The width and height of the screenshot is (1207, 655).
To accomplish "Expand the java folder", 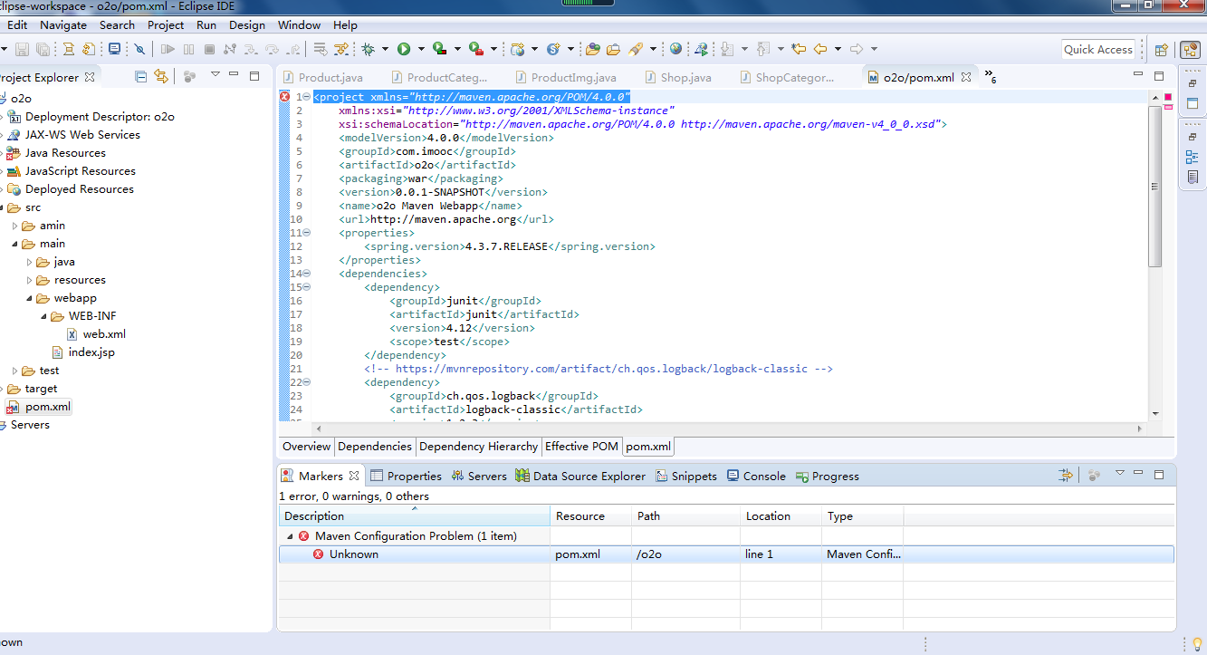I will pyautogui.click(x=29, y=262).
